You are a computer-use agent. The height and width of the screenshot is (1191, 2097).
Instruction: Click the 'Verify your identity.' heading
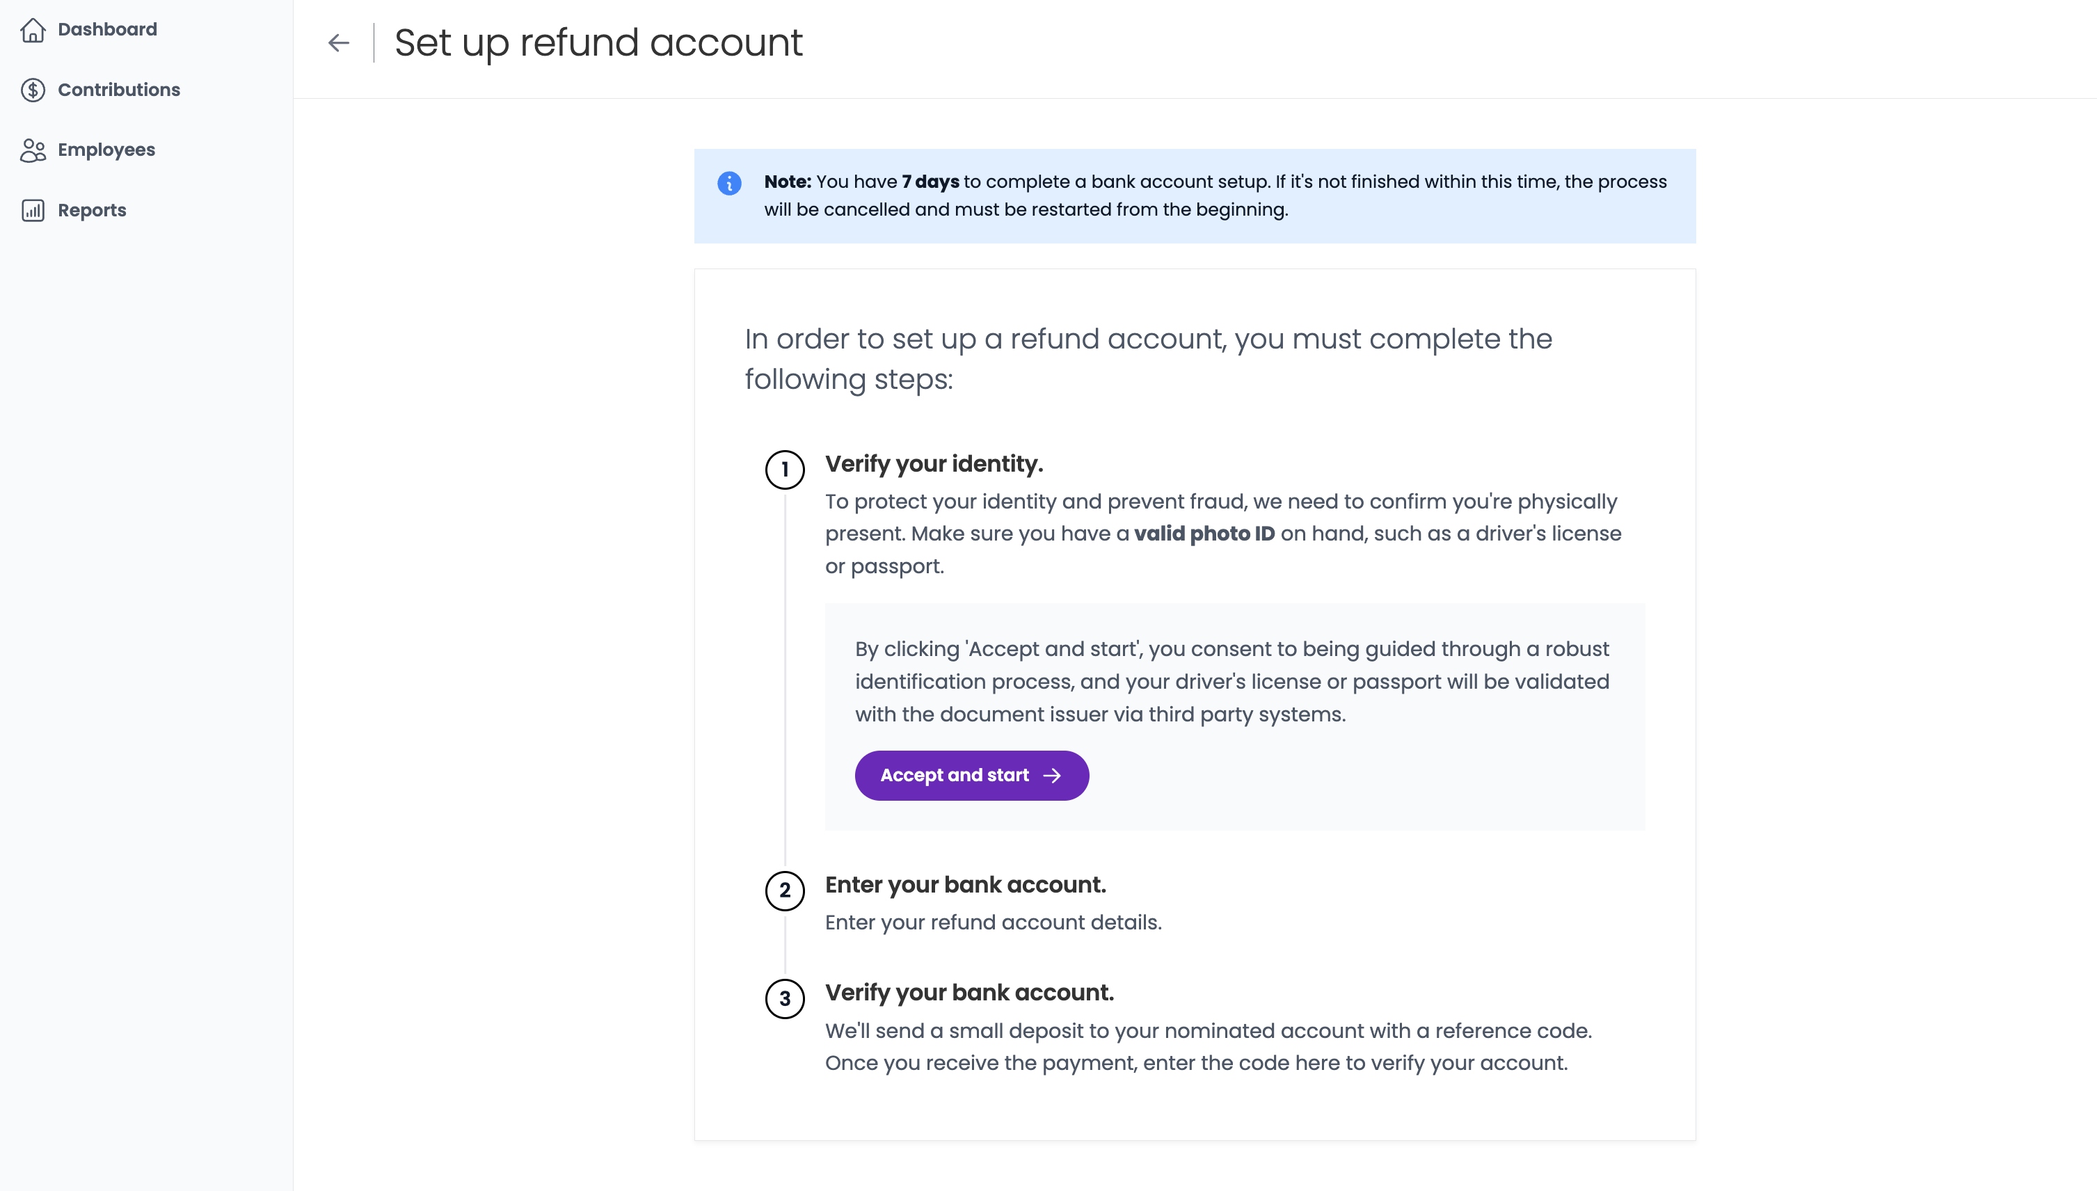pyautogui.click(x=934, y=464)
